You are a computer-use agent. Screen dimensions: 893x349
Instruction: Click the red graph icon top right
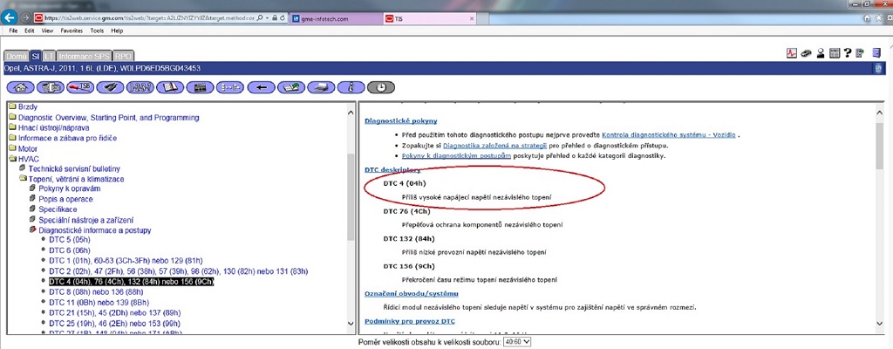(791, 54)
